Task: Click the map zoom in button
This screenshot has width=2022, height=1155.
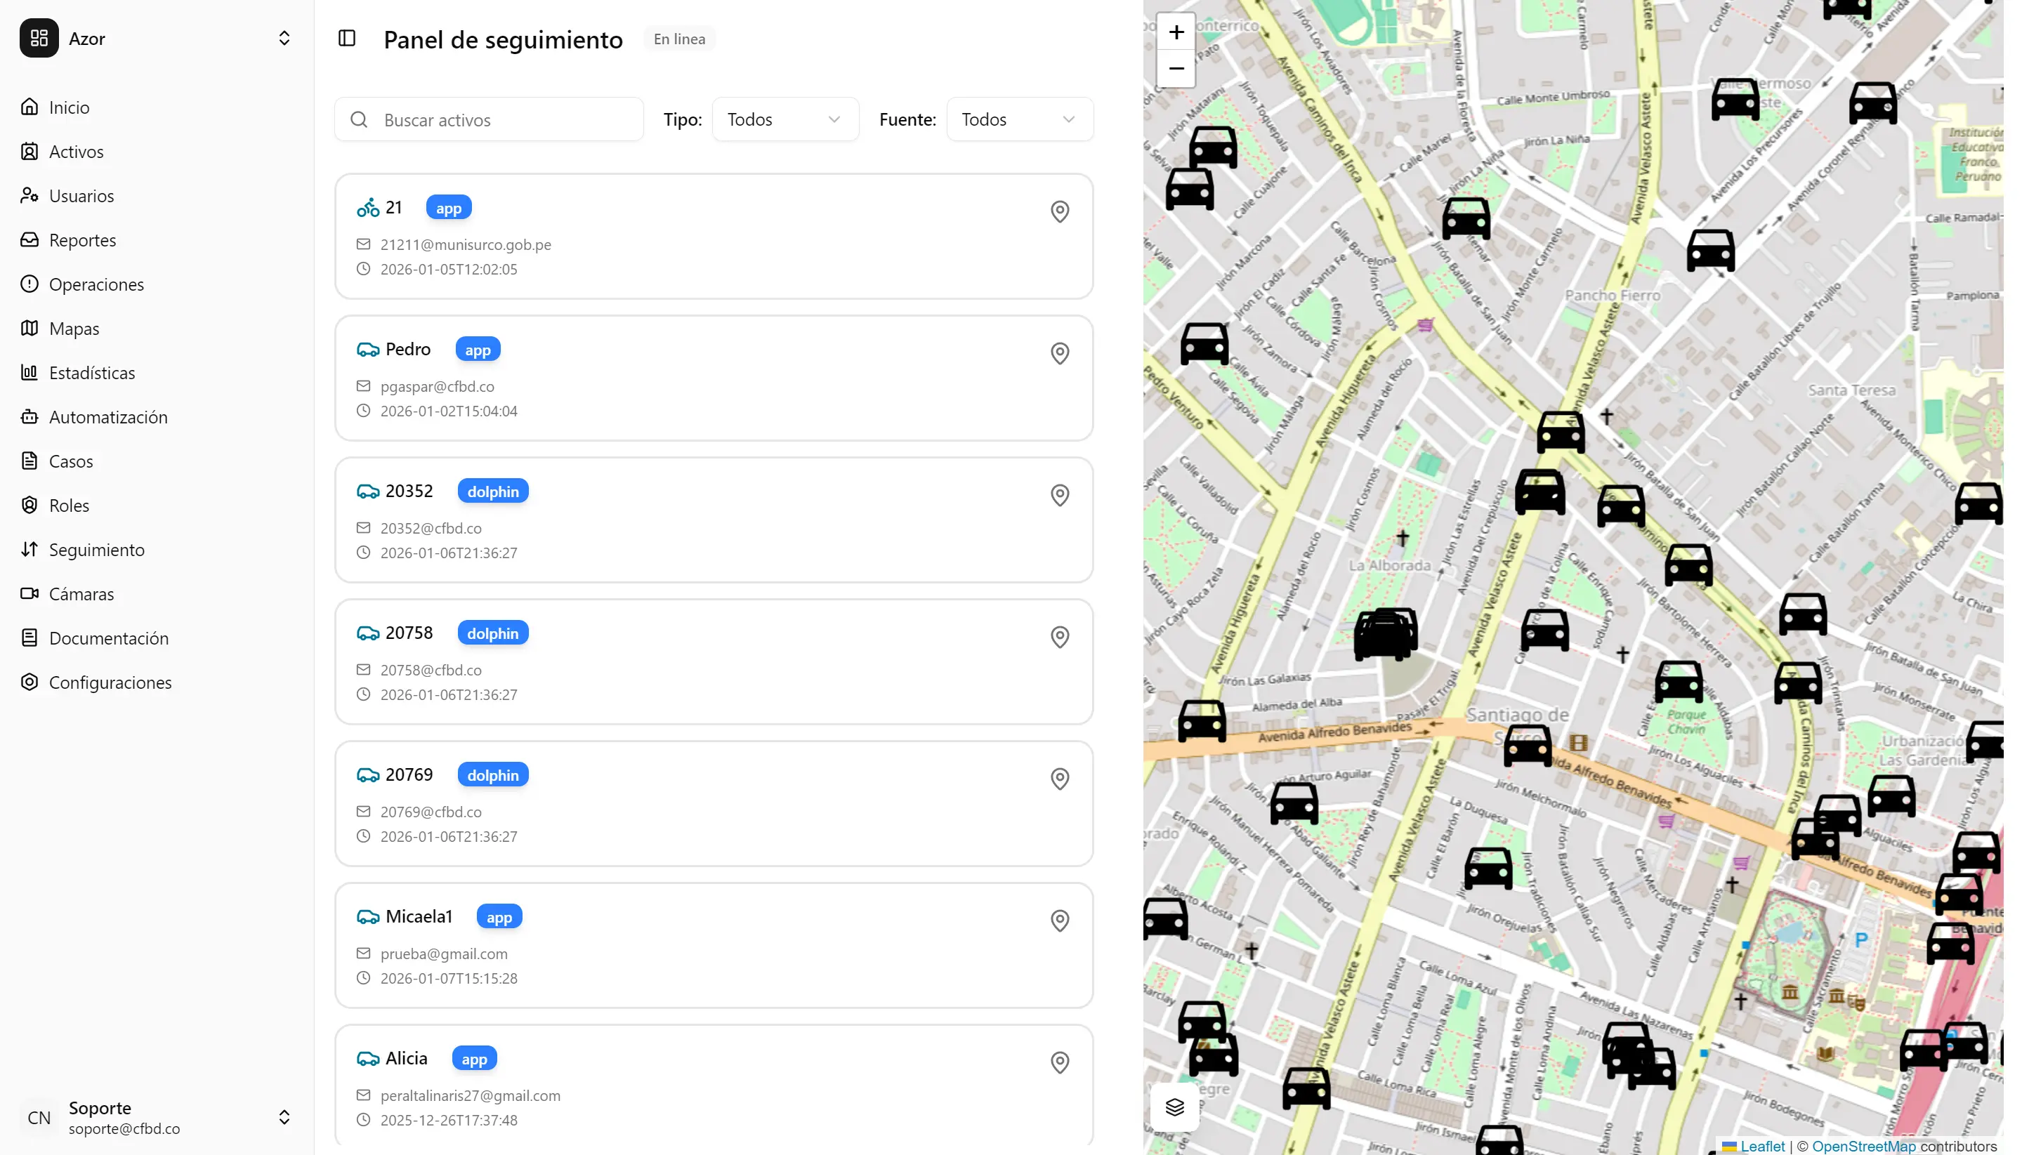Action: pyautogui.click(x=1176, y=32)
